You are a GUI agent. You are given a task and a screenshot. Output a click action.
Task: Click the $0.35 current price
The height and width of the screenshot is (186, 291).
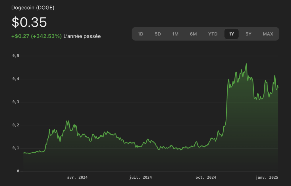[x=29, y=22]
